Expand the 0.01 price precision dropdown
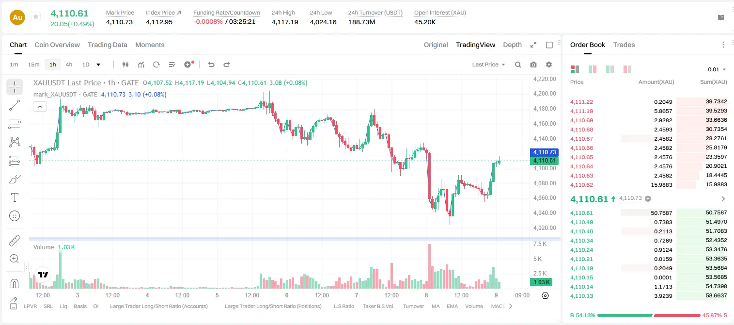Screen dimensions: 734x325 point(717,69)
